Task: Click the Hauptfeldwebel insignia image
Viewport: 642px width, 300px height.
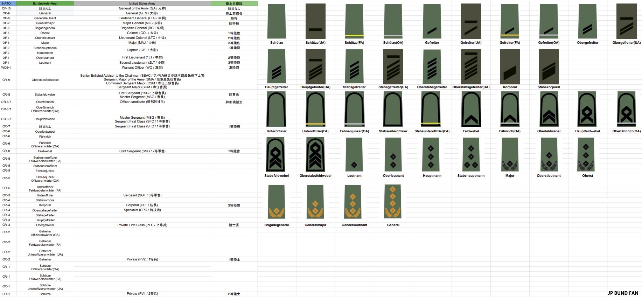Action: (588, 109)
